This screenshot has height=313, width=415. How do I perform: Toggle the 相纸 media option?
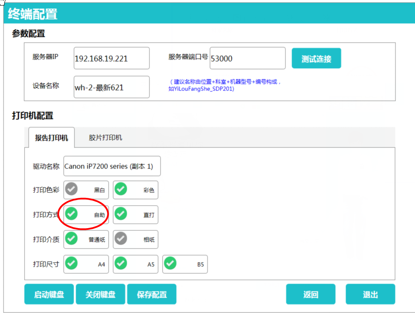pos(135,239)
